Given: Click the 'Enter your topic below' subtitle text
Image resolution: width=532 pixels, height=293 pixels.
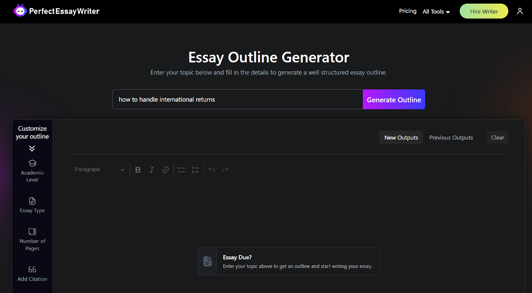Looking at the screenshot, I should (269, 73).
